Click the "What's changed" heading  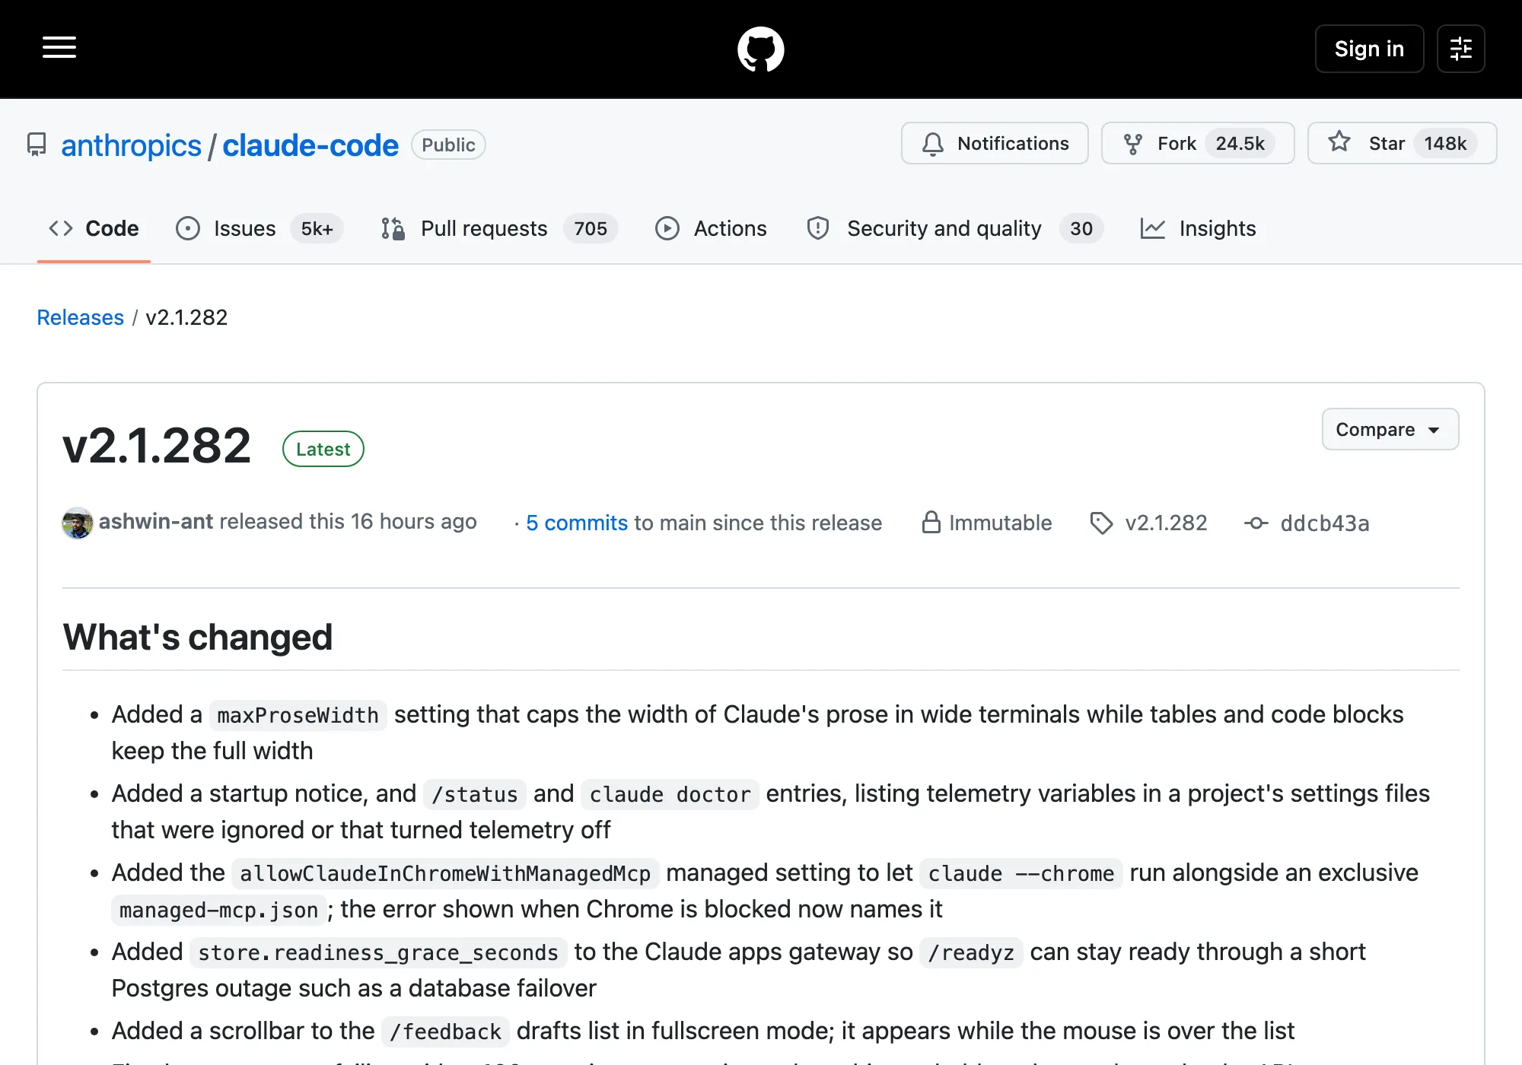coord(198,637)
